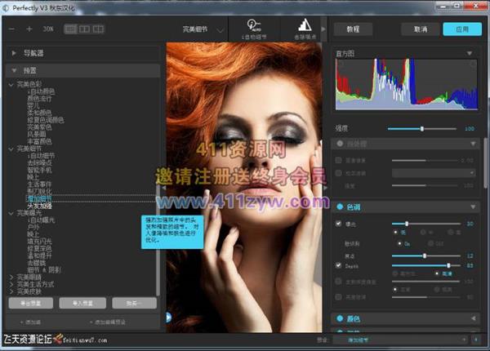Screen dimensions: 490x351
Task: Select the 丰富颜色 preset in tree
Action: [x=41, y=141]
